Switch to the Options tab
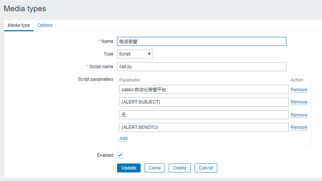Screen dimensions: 322x181 45,25
